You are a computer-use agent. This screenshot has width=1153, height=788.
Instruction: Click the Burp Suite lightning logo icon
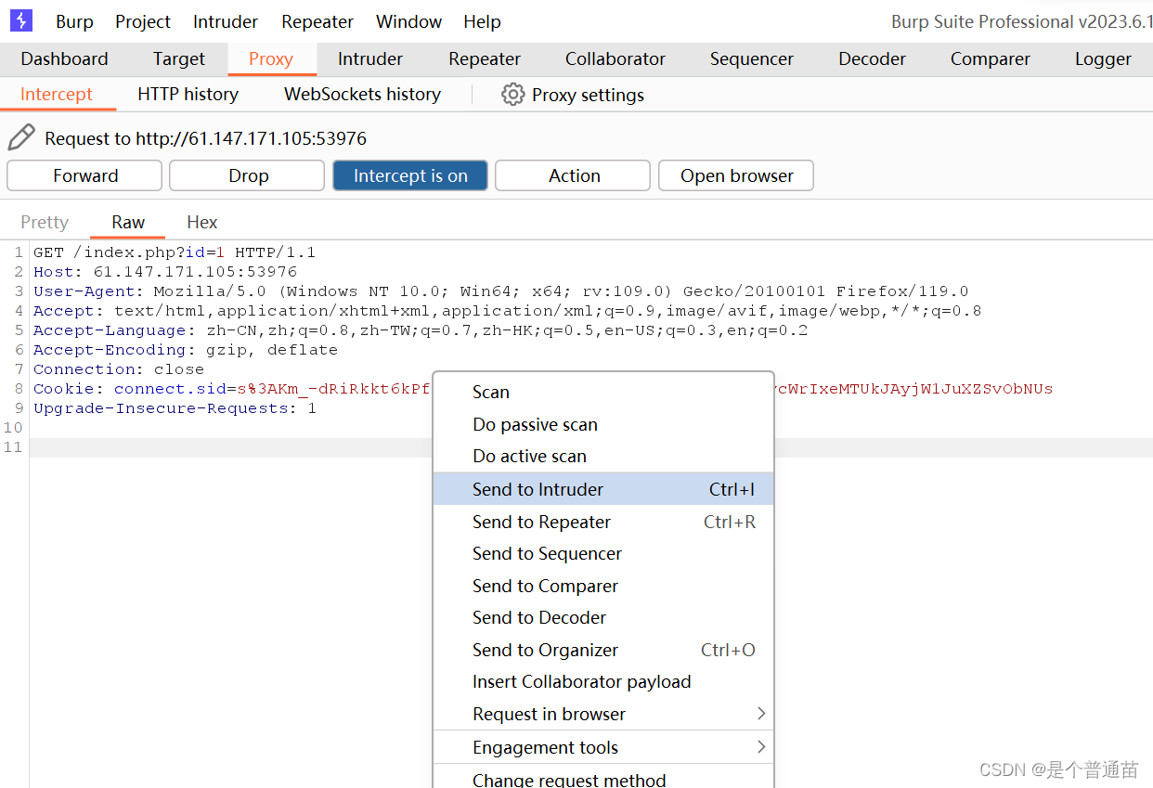[x=21, y=20]
